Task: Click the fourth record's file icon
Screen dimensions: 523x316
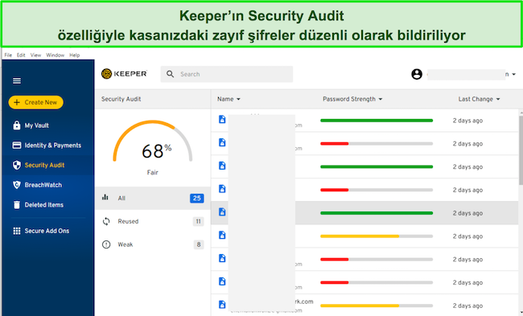Action: point(222,189)
